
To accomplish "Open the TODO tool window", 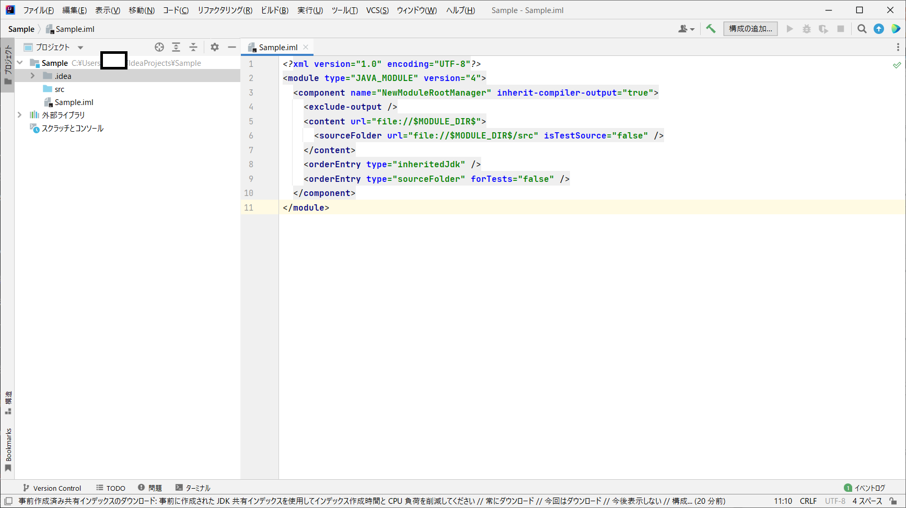I will [110, 488].
